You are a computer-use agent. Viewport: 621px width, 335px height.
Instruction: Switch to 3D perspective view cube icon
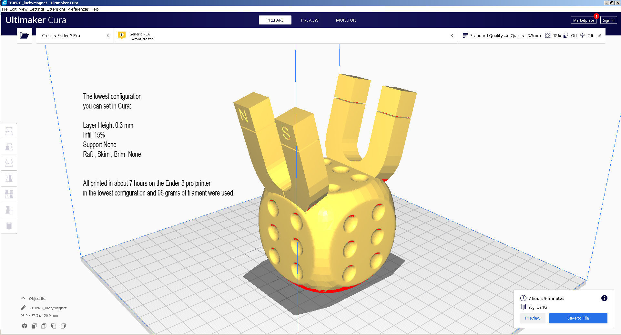pyautogui.click(x=25, y=326)
